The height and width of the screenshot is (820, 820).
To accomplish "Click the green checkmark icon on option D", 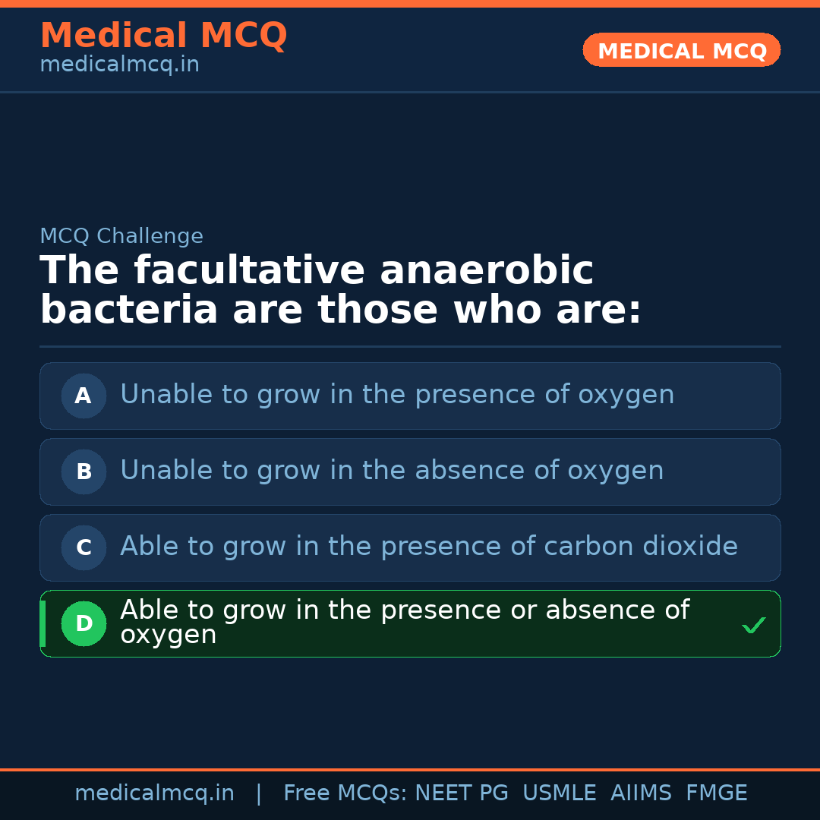I will click(x=753, y=625).
